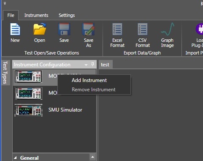Select the SMU Simulator instrument thumbnail
The image size is (203, 161).
(28, 110)
